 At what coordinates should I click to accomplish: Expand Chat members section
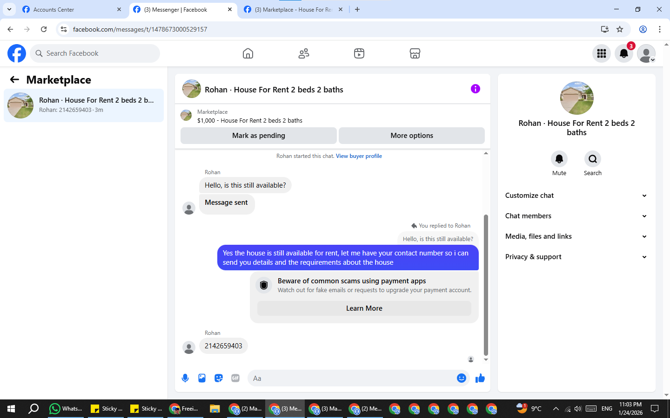click(576, 216)
